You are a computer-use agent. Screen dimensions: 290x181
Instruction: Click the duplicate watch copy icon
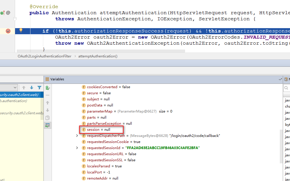48,118
